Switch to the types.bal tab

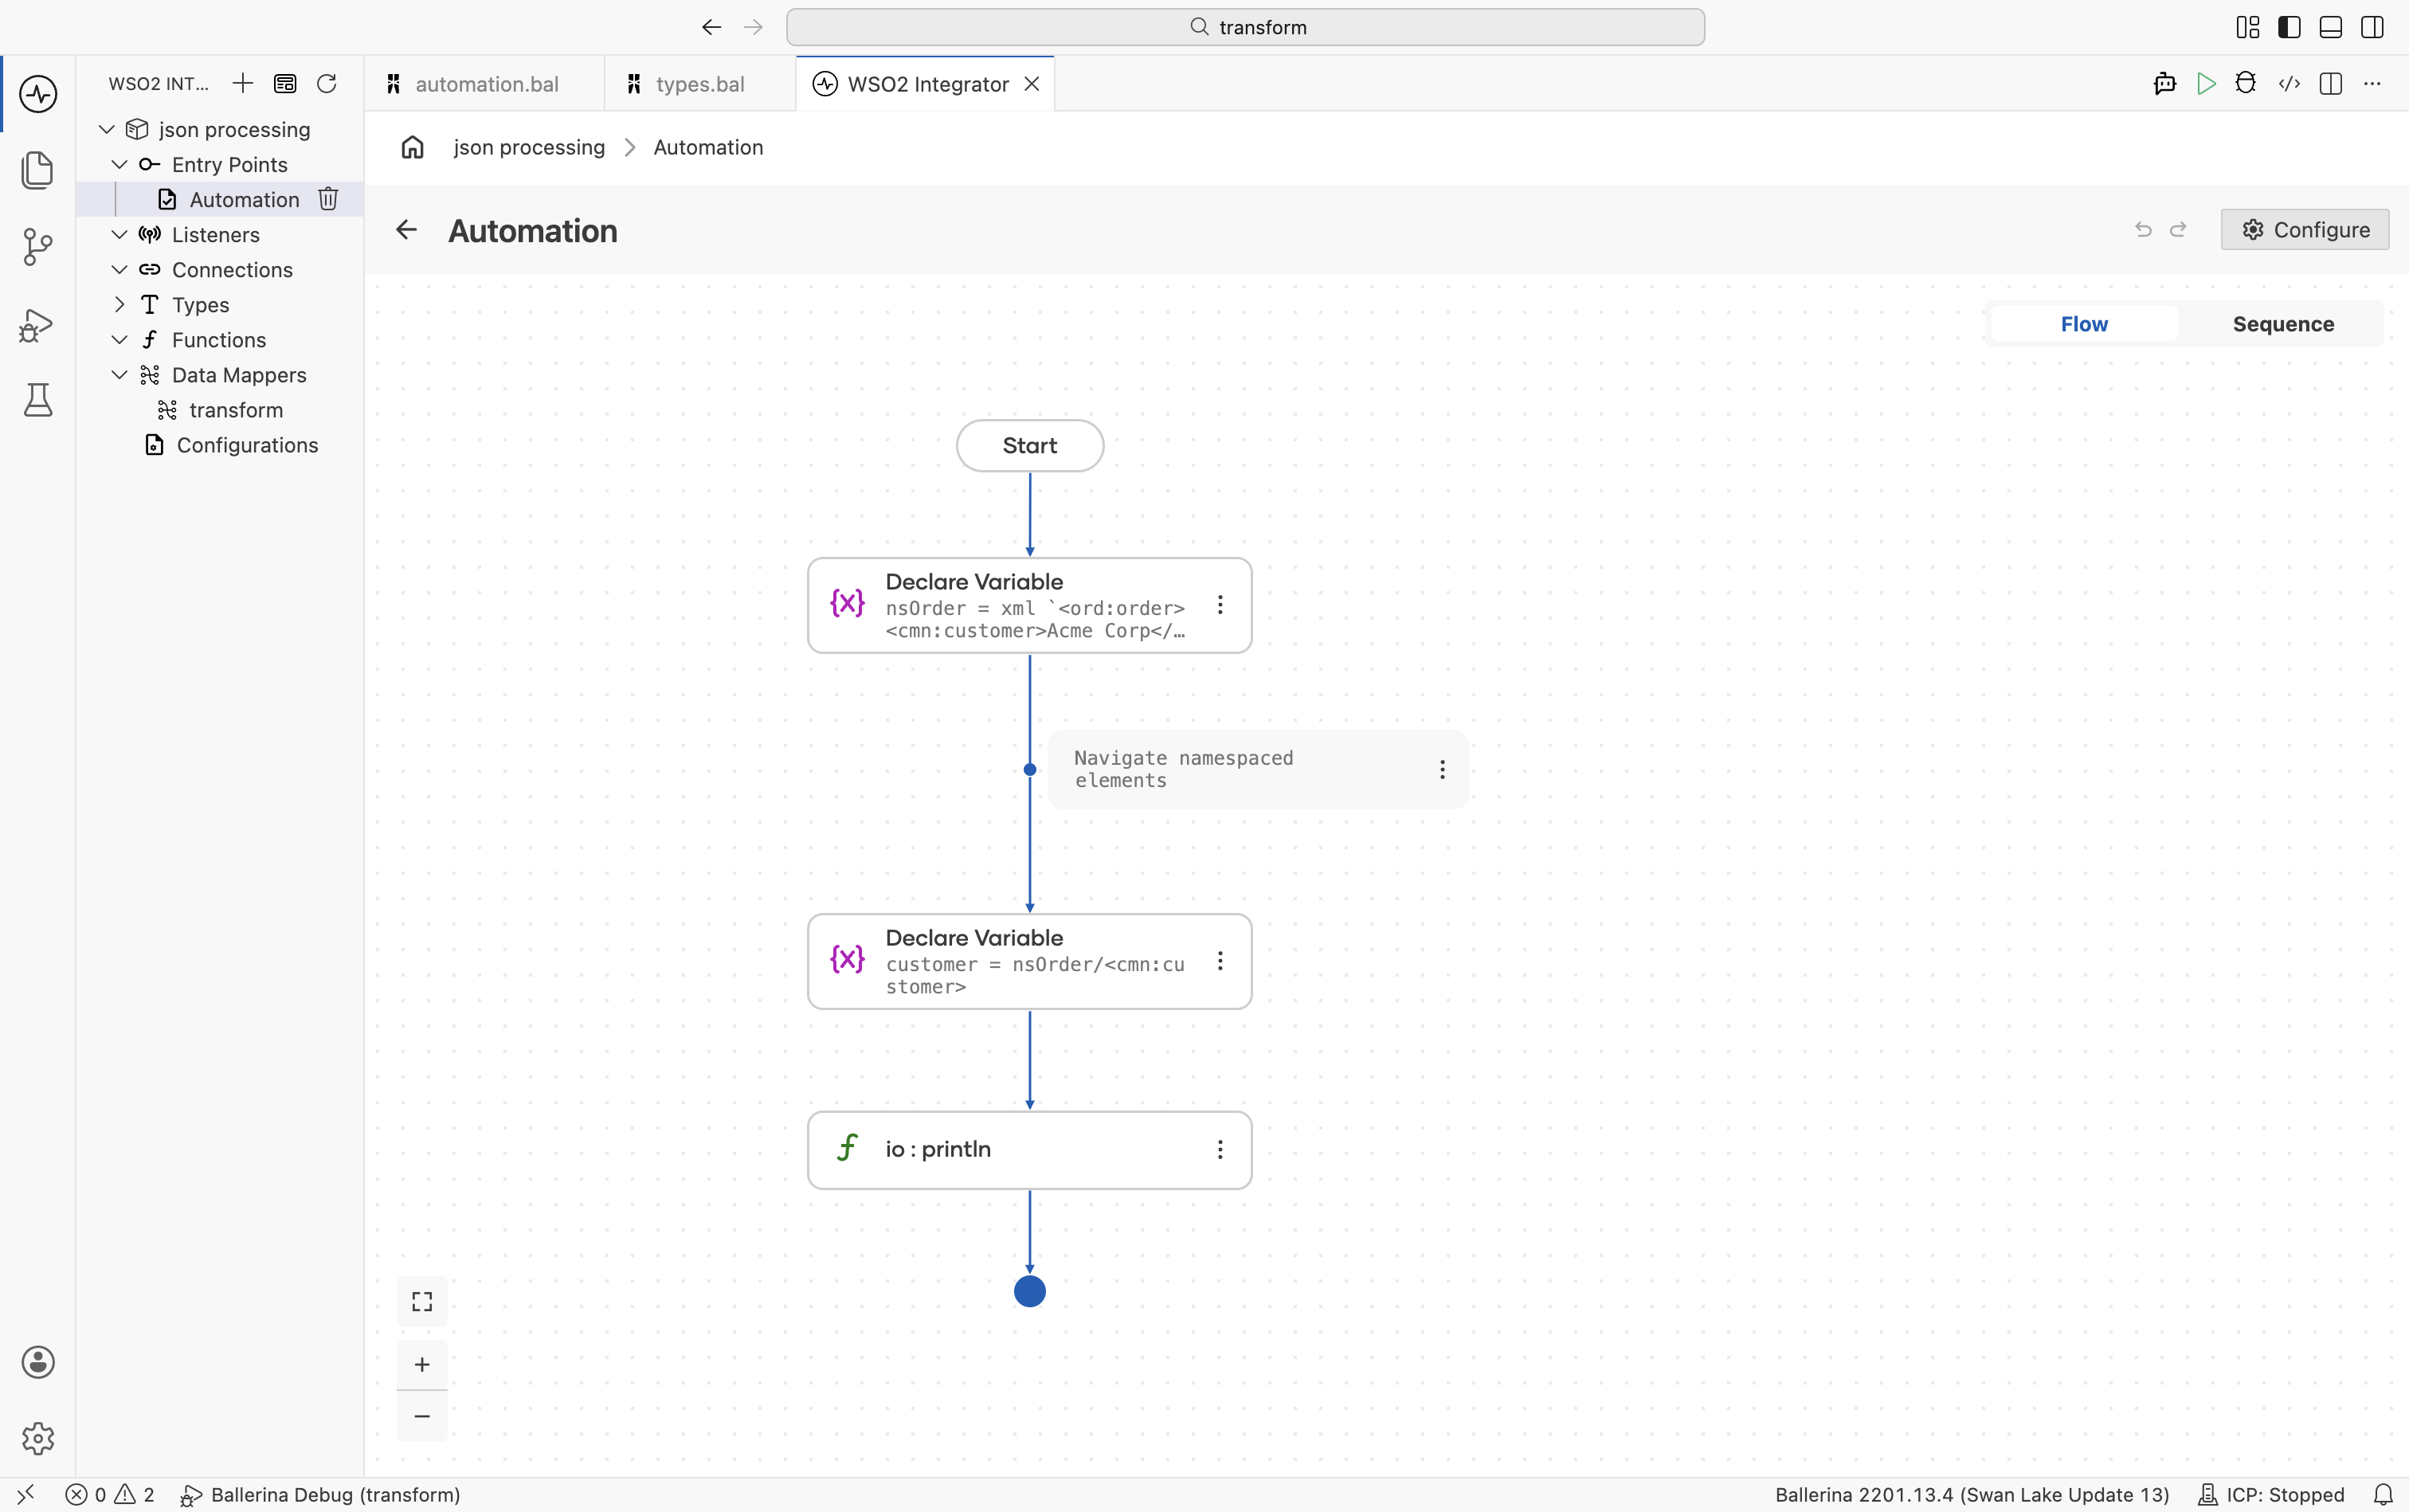[x=700, y=84]
